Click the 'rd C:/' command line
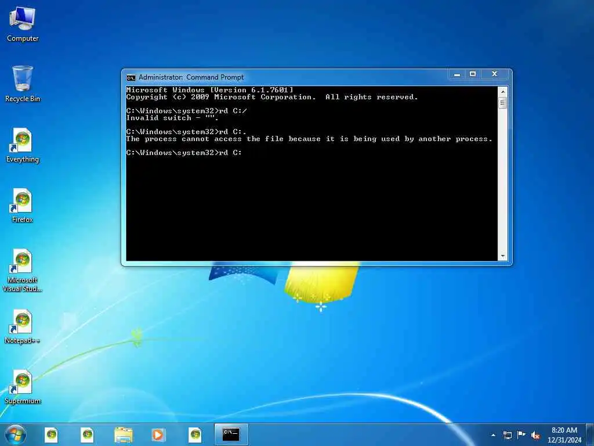594x446 pixels. (186, 111)
